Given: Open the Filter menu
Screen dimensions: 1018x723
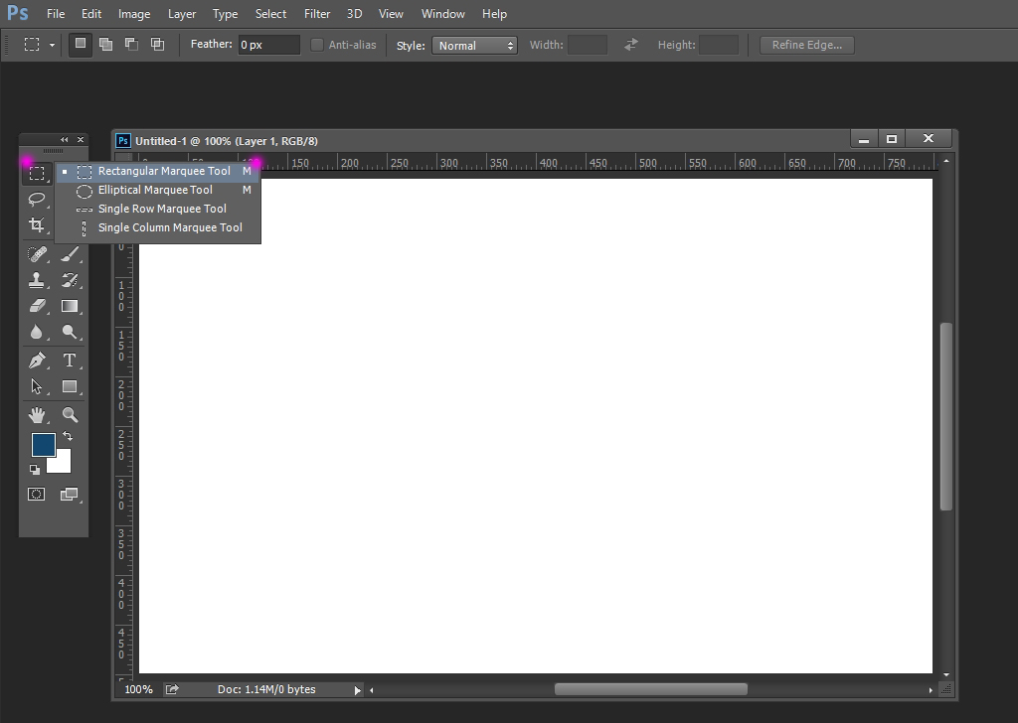Looking at the screenshot, I should pyautogui.click(x=317, y=14).
